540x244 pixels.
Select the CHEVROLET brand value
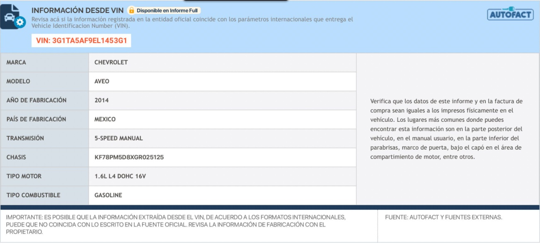pyautogui.click(x=111, y=63)
